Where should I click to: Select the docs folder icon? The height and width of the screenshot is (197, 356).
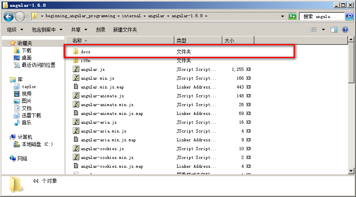(x=76, y=52)
